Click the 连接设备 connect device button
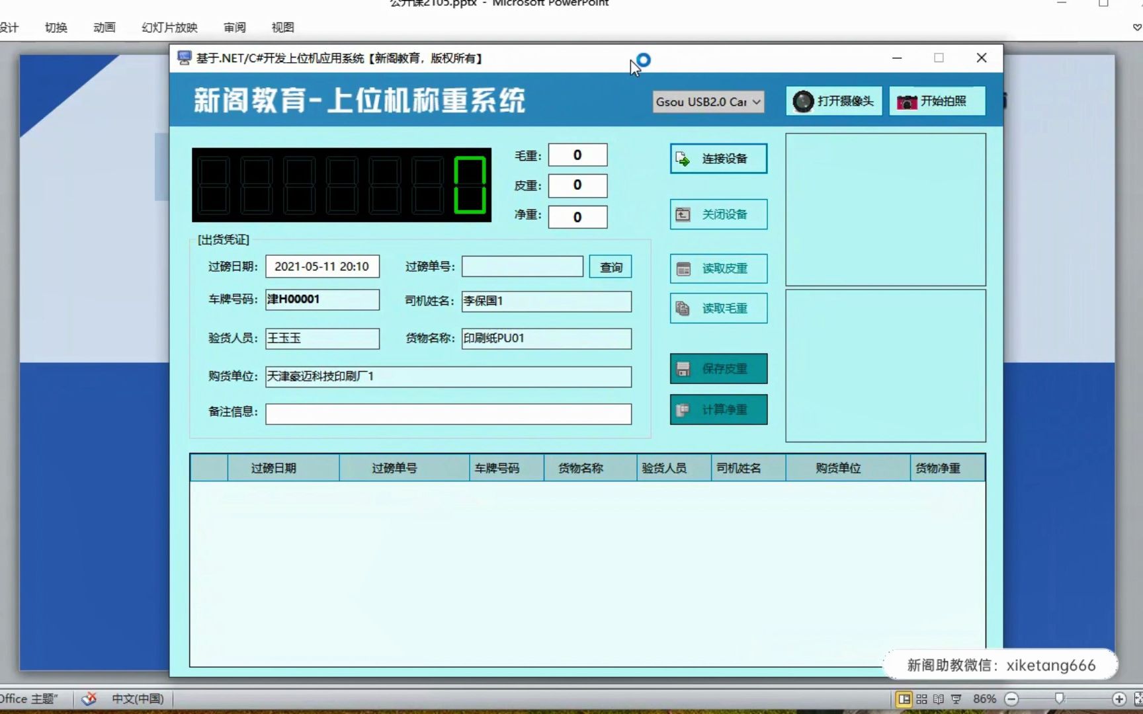This screenshot has width=1143, height=714. [718, 159]
